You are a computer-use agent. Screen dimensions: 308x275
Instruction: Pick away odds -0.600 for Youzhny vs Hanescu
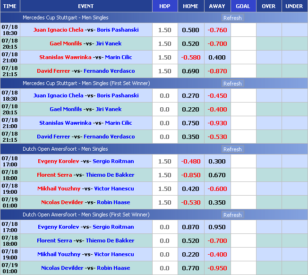pyautogui.click(x=217, y=189)
